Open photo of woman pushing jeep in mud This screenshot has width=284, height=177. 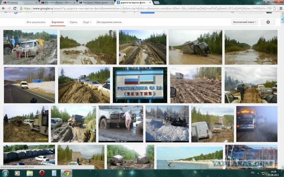click(121, 124)
